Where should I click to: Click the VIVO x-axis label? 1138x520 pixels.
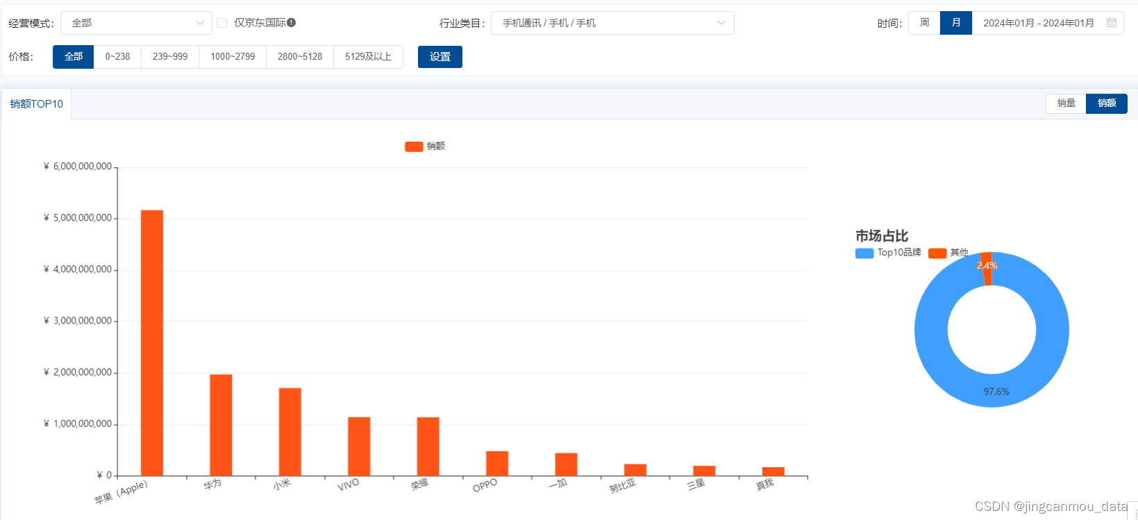tap(349, 485)
